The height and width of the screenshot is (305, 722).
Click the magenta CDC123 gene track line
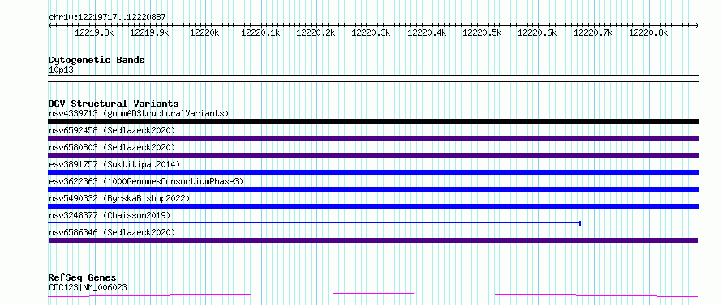point(373,295)
